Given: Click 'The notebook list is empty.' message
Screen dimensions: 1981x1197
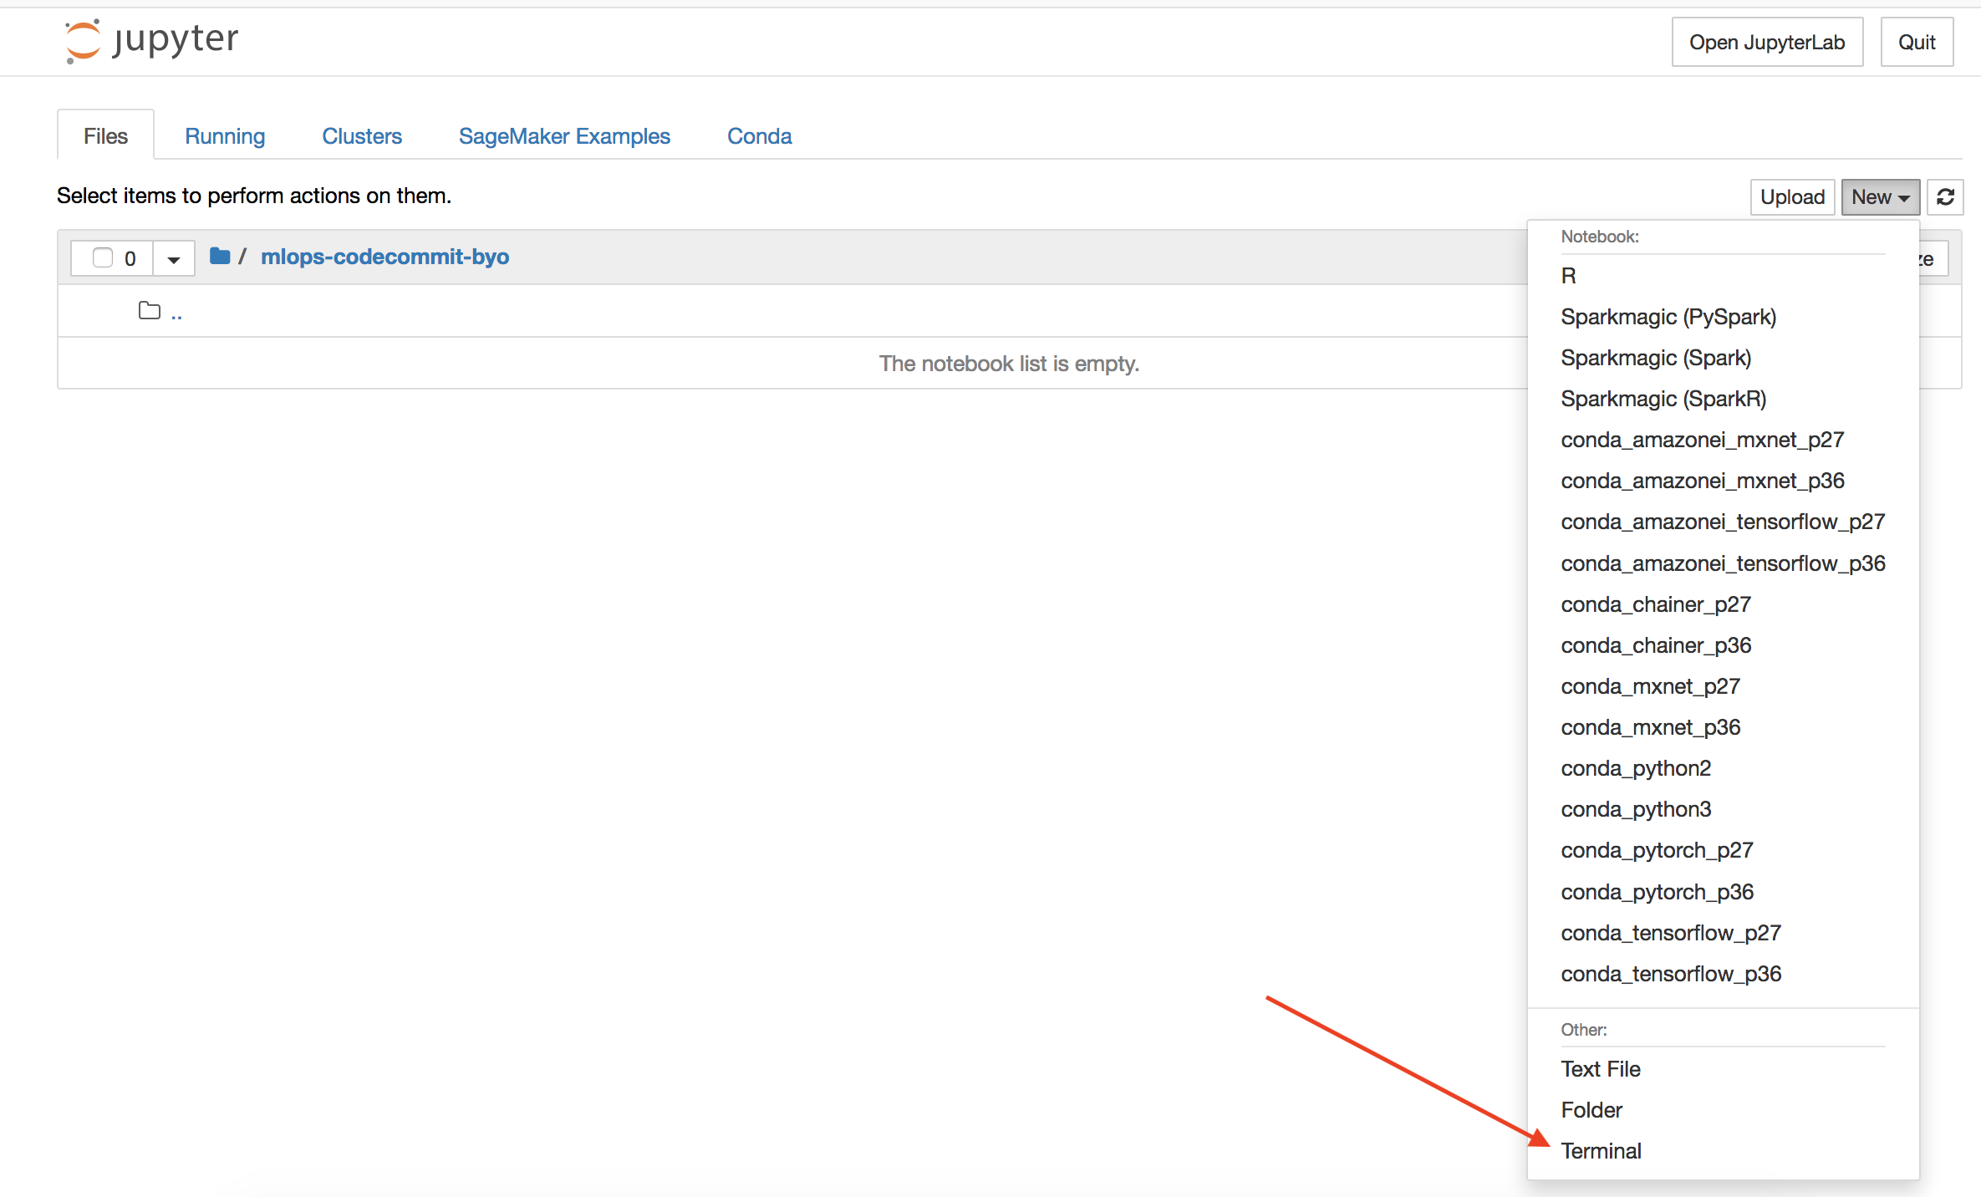Looking at the screenshot, I should 1009,364.
